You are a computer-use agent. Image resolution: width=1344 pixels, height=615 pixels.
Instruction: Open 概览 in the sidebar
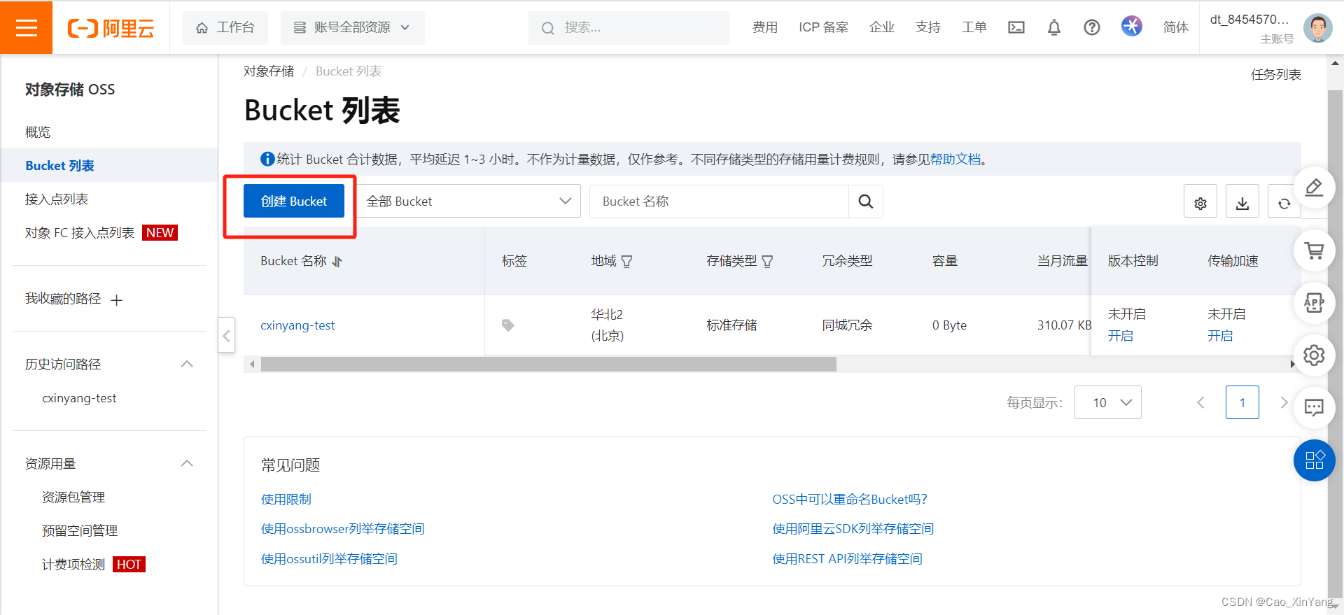pos(38,132)
